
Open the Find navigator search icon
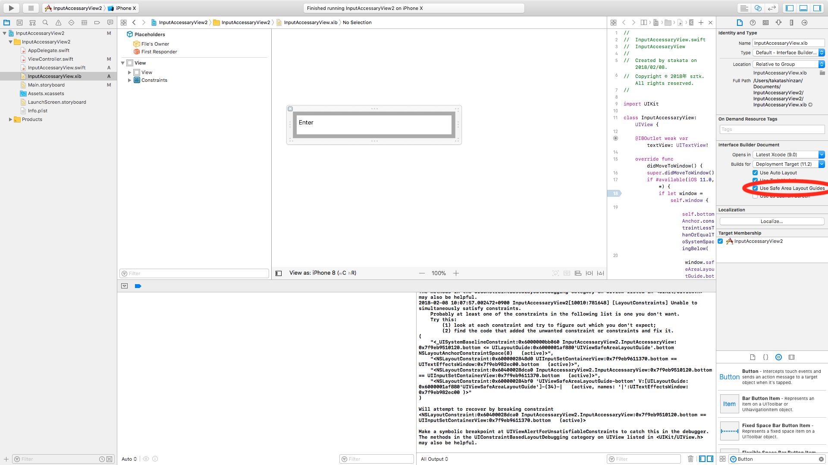pos(45,22)
